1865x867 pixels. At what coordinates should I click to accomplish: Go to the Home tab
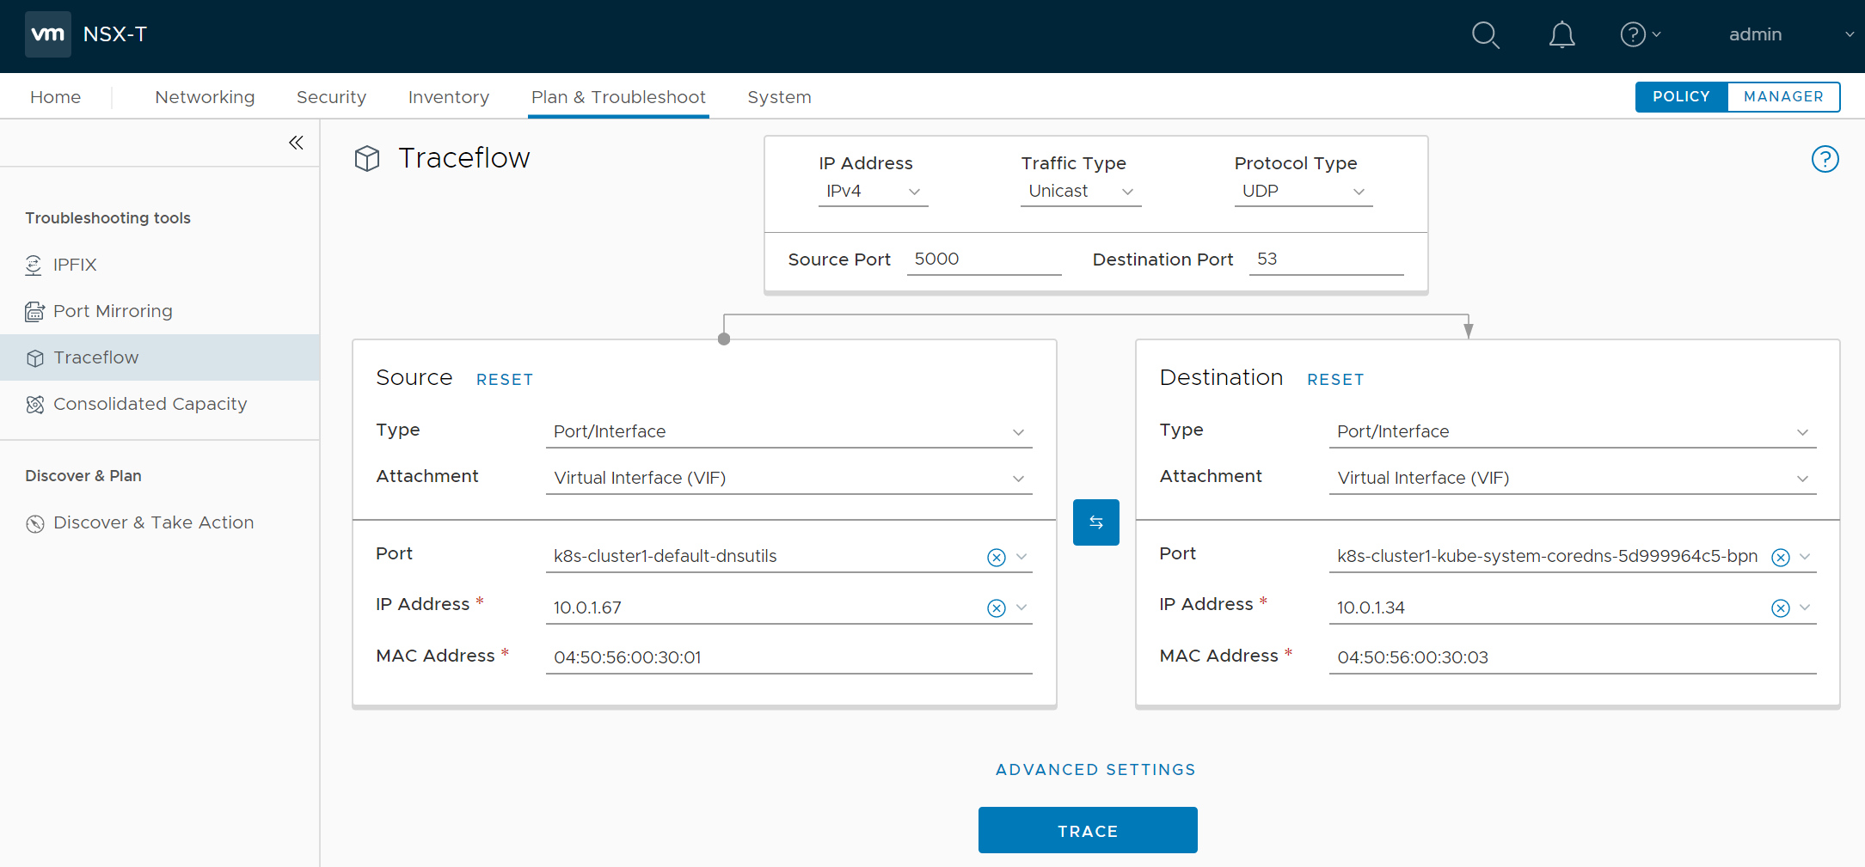[x=55, y=97]
